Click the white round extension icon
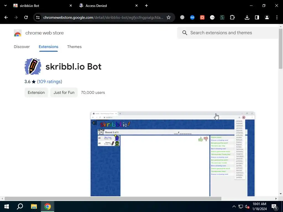Viewport: 283px width, 212px height. click(212, 17)
